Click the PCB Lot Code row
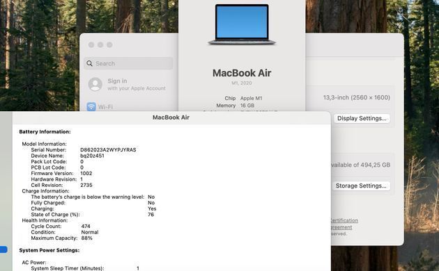 pos(57,167)
